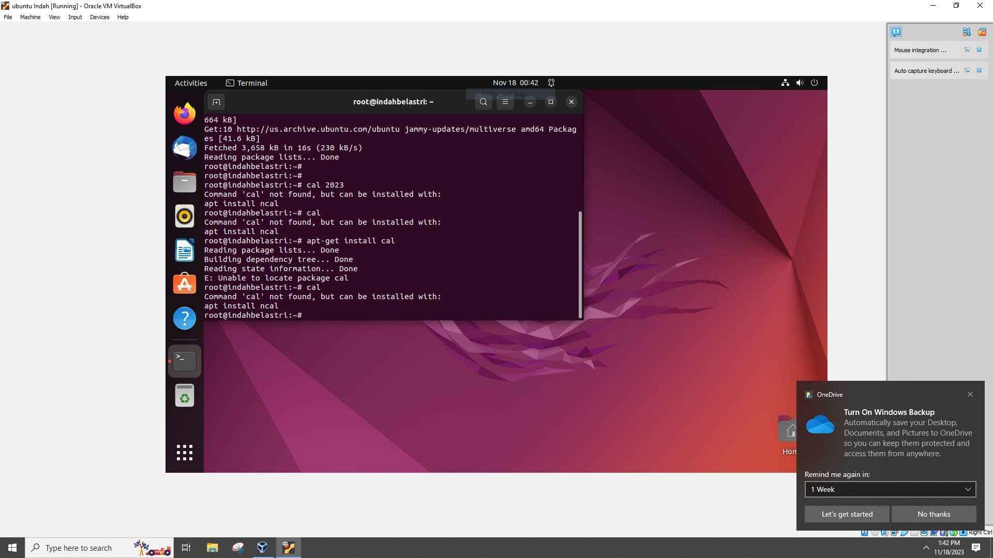Close the OneDrive notification

point(970,394)
